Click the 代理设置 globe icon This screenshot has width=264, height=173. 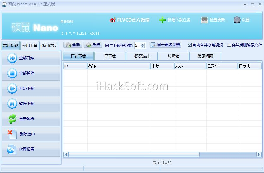pyautogui.click(x=11, y=149)
